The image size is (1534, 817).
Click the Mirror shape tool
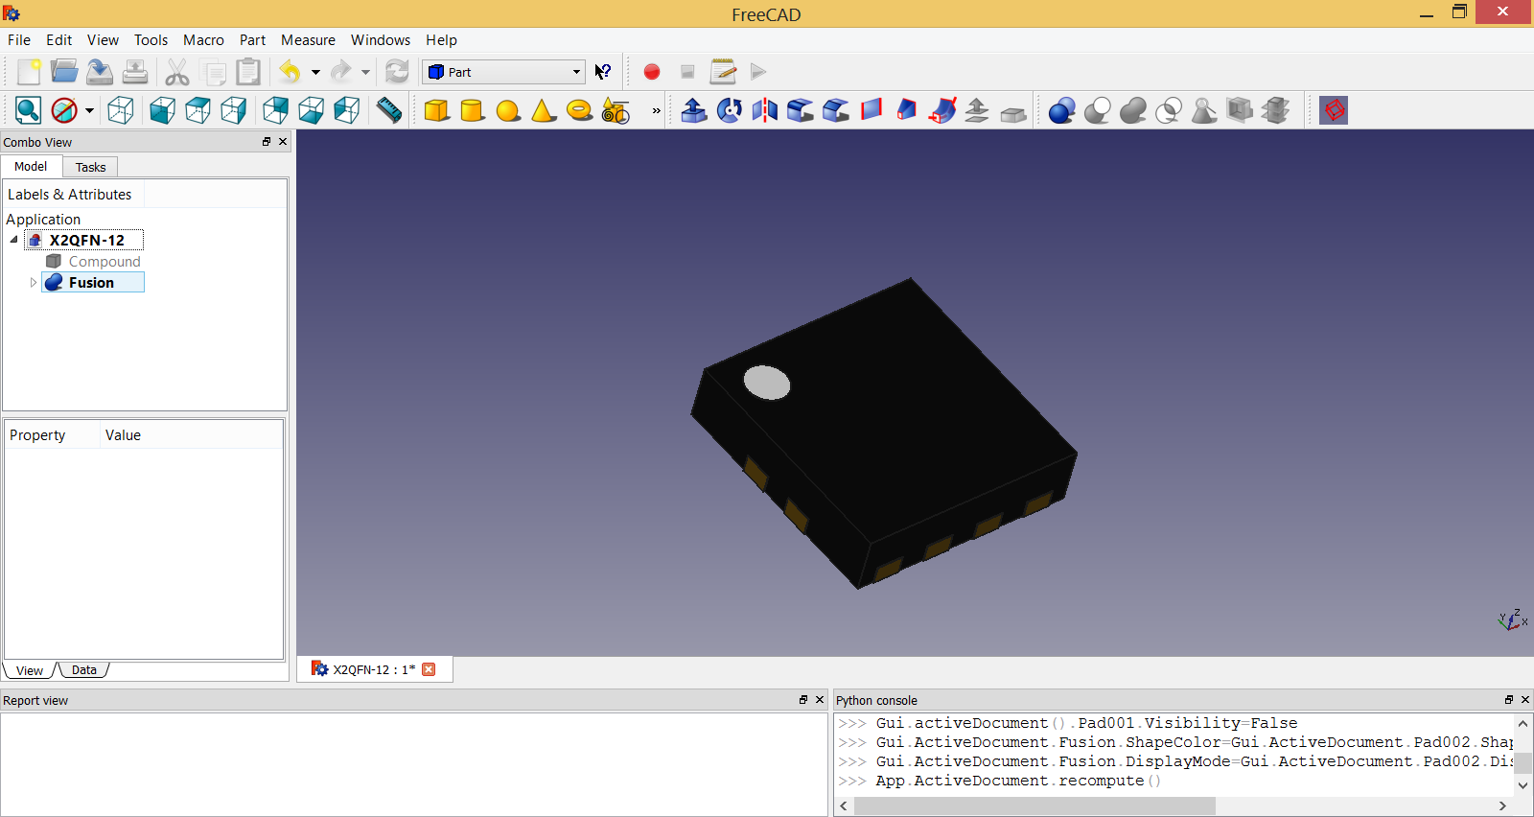point(765,110)
